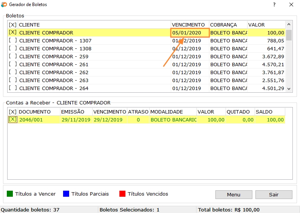Viewport: 300px width, 213px height.
Task: Click the DOCUMENTO column header
Action: pos(39,112)
